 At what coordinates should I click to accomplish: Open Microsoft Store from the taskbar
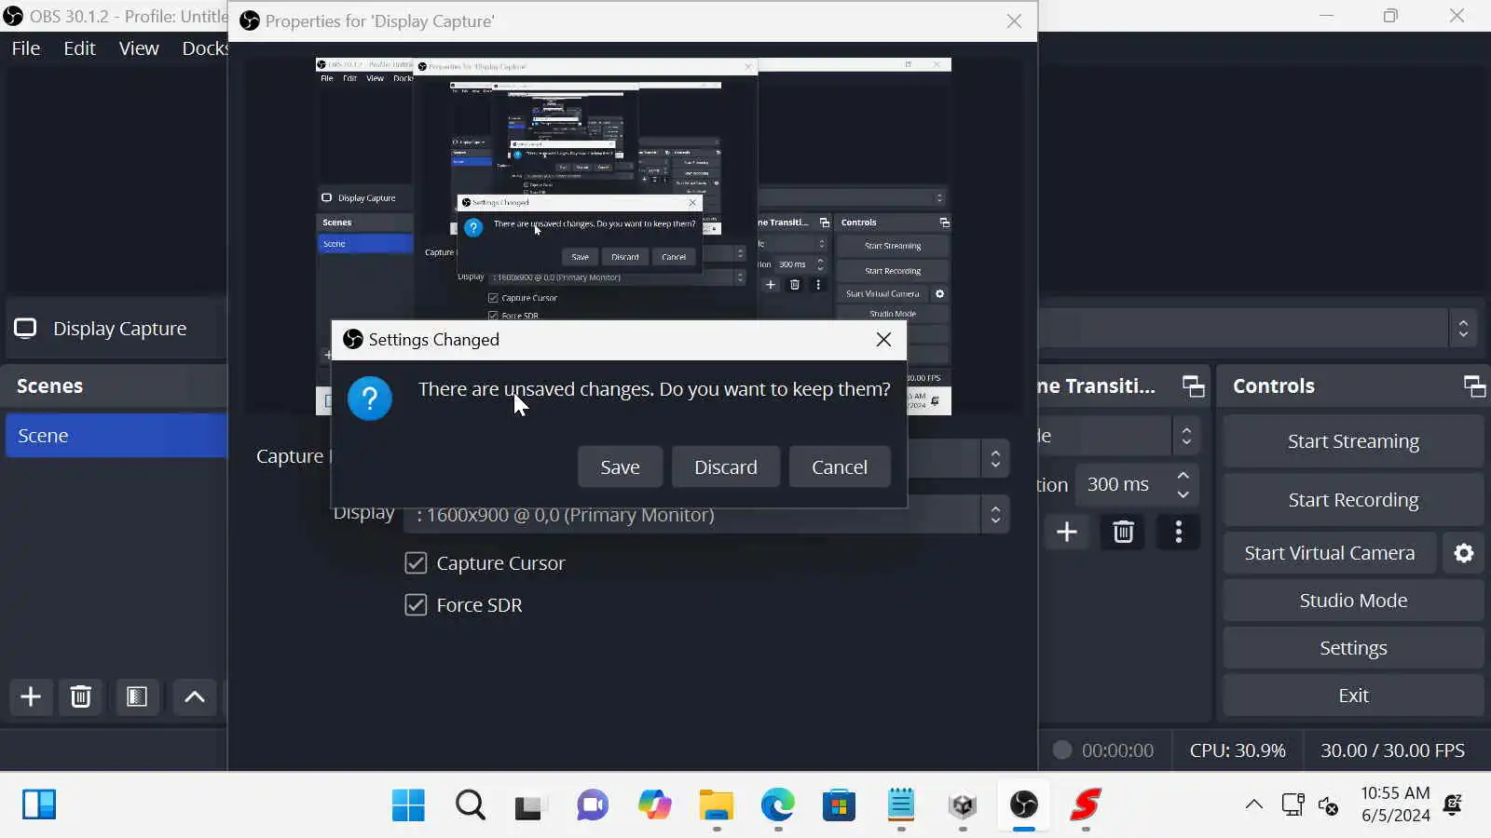coord(839,805)
